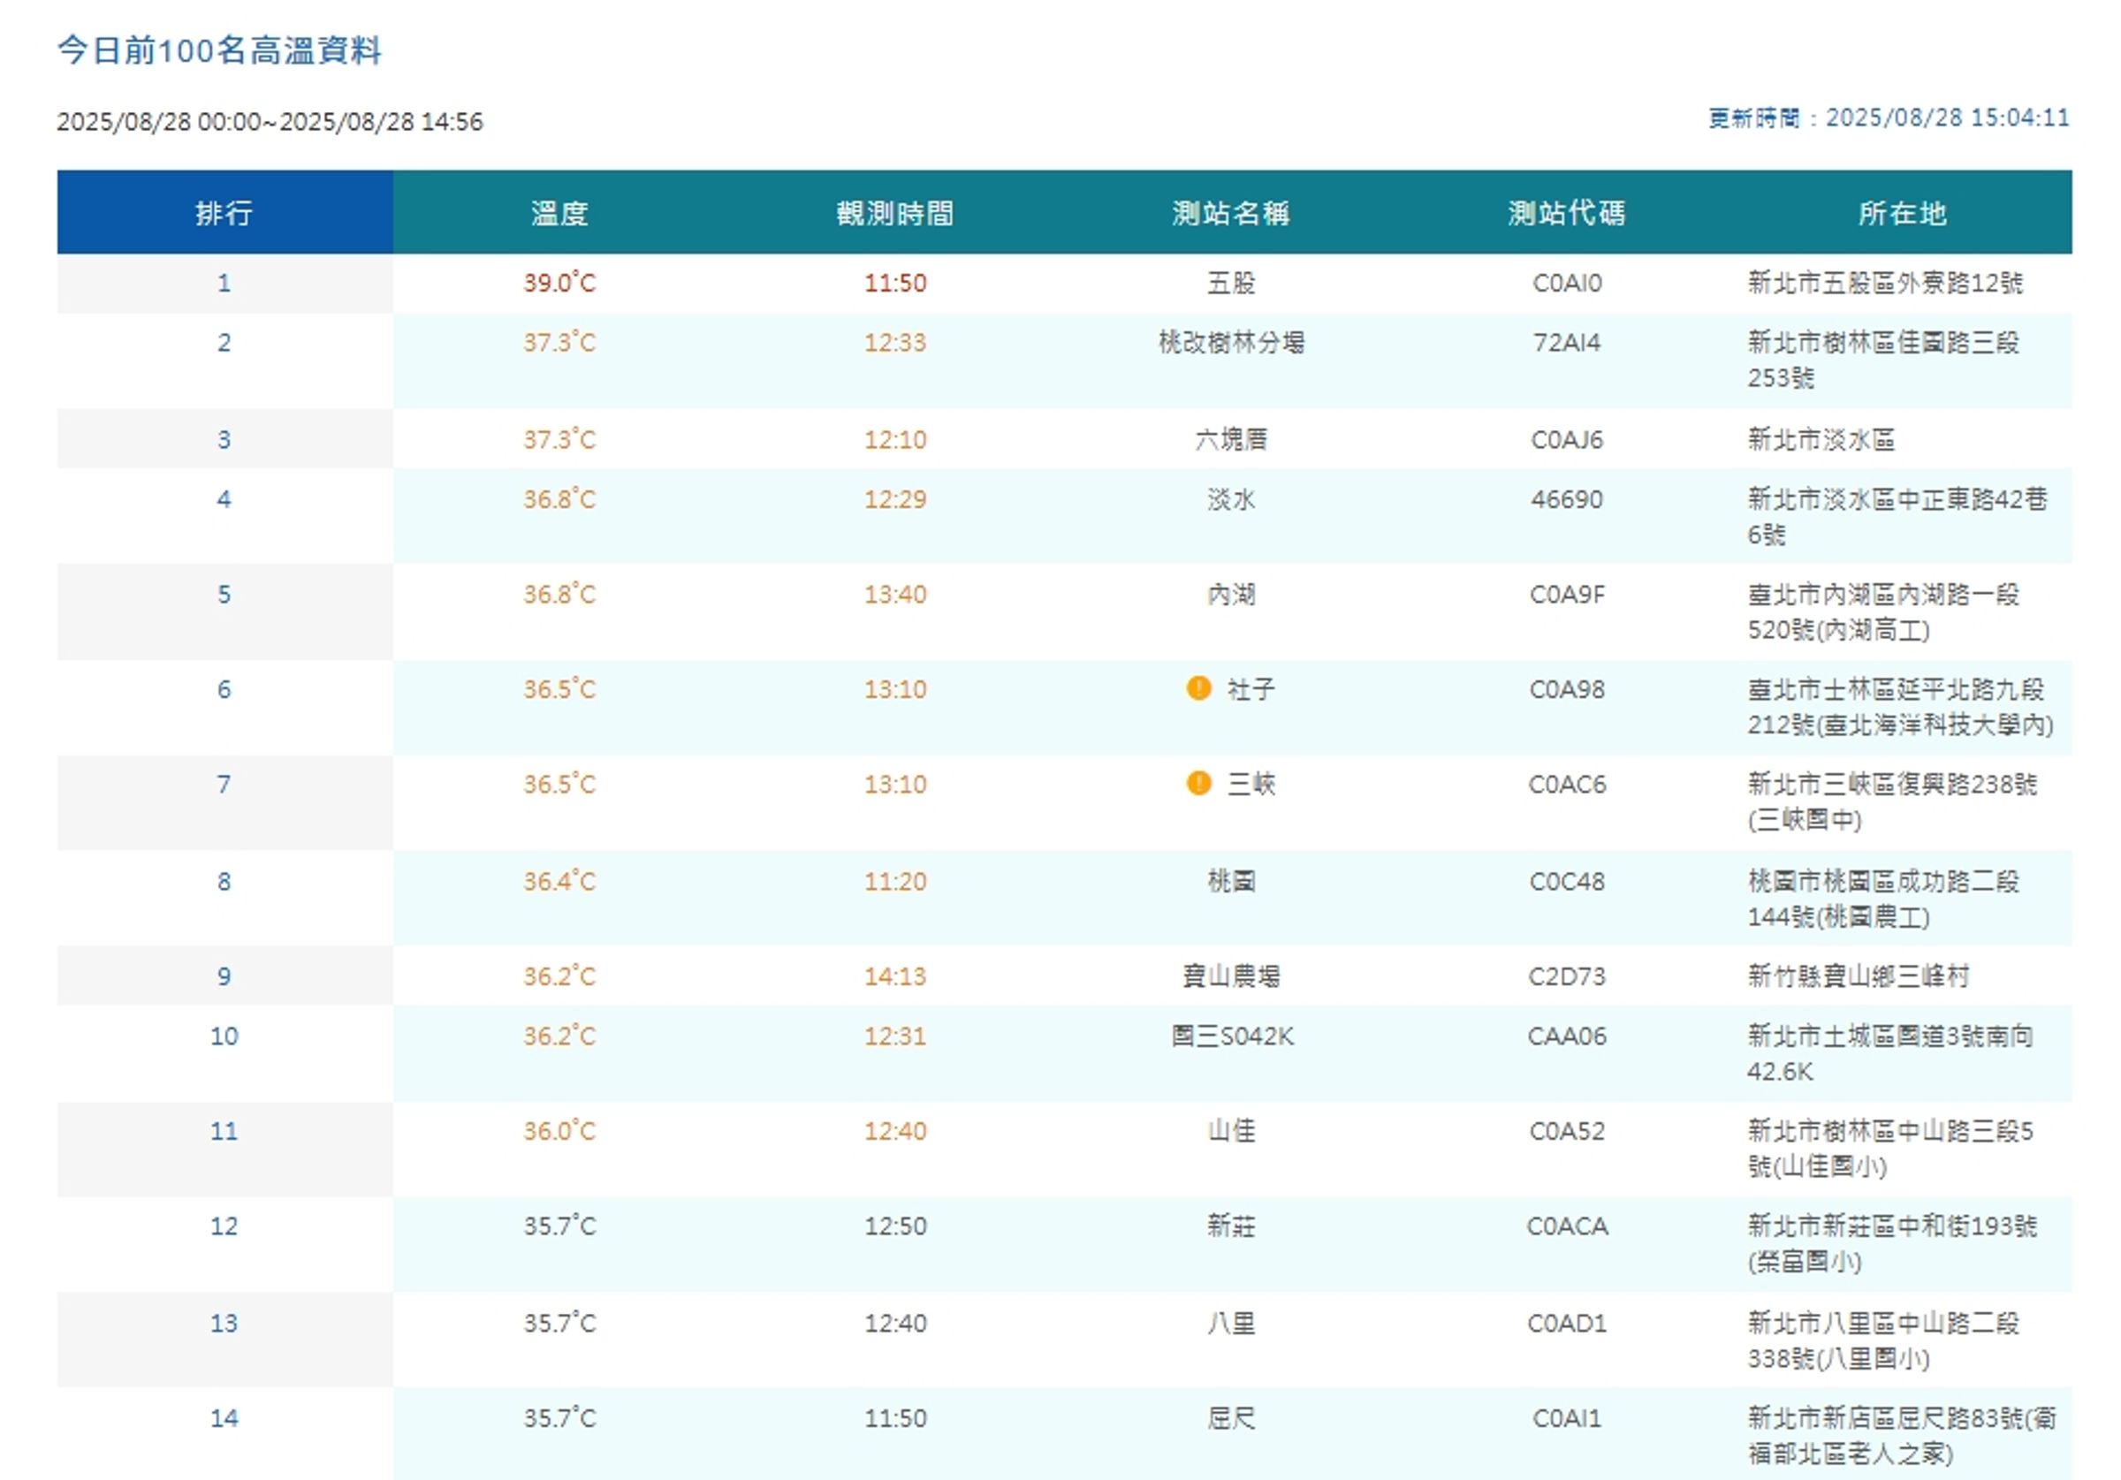The width and height of the screenshot is (2121, 1480).
Task: Click the 36.0°C temperature cell
Action: coord(559,1131)
